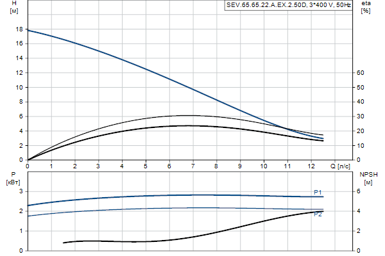Click the left start of the NPSH curve
The image size is (385, 256).
click(x=64, y=243)
